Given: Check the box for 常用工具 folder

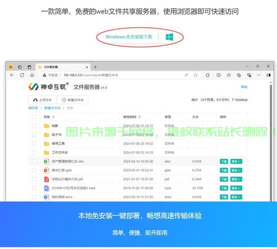Looking at the screenshot, I should pyautogui.click(x=34, y=143).
